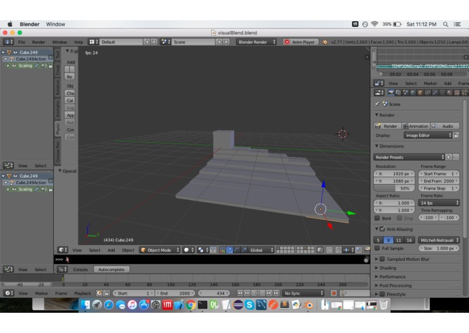Click the Blender icon in the Dock
This screenshot has height=333, width=469.
308,305
